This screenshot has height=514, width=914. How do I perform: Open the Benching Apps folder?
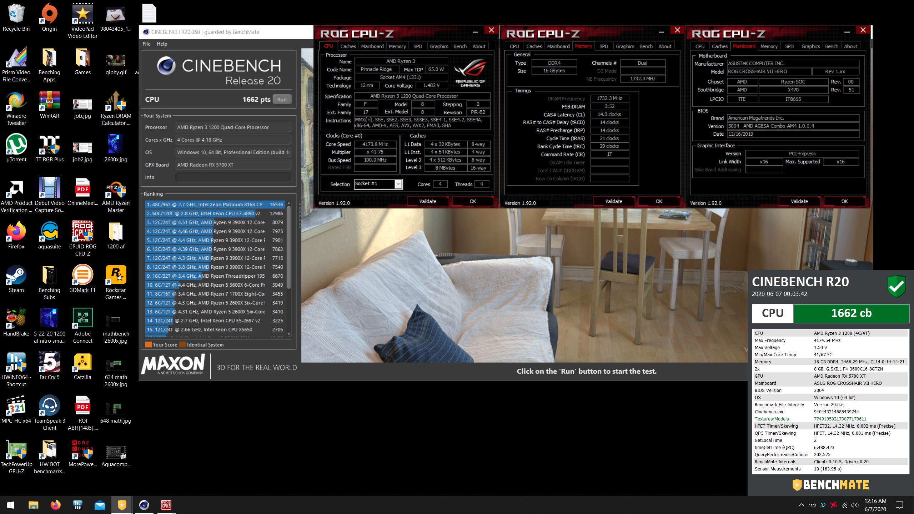click(x=49, y=64)
